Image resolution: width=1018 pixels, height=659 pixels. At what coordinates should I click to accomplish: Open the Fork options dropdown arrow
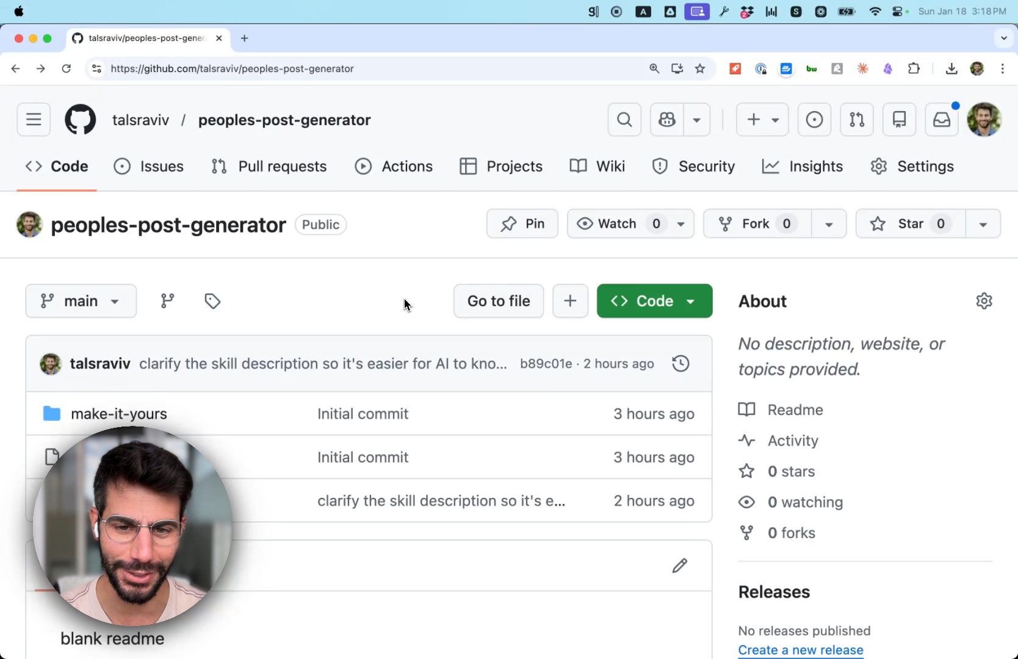coord(828,224)
